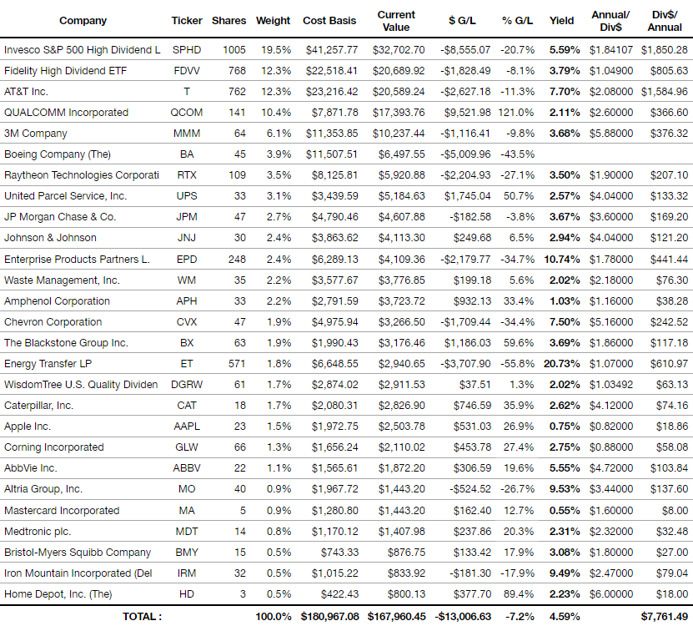Click the SPHD ticker cell
This screenshot has width=693, height=626.
[x=187, y=50]
